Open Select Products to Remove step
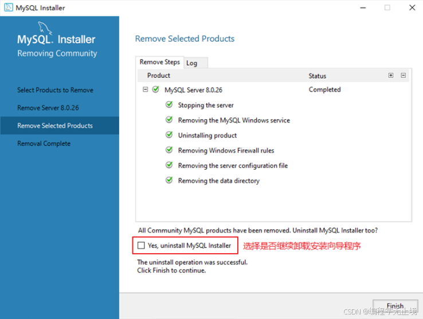 pyautogui.click(x=55, y=90)
